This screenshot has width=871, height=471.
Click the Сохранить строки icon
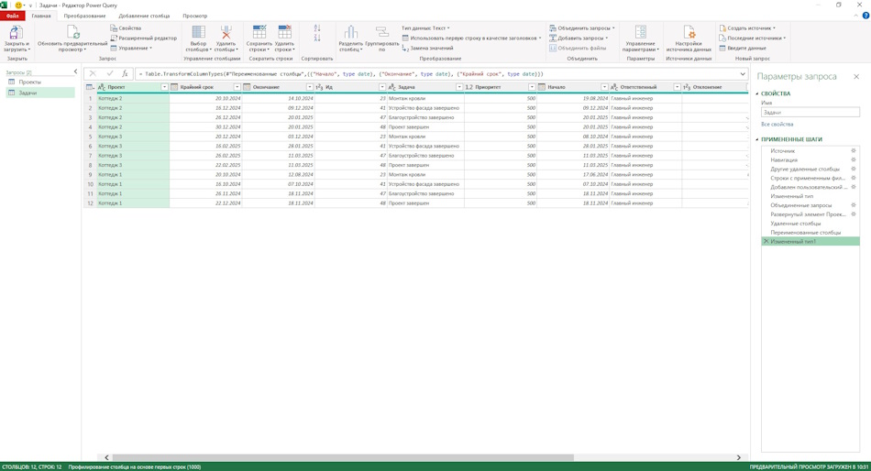click(259, 32)
